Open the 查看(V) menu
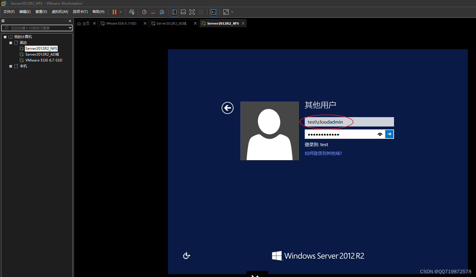This screenshot has height=277, width=476. [41, 12]
